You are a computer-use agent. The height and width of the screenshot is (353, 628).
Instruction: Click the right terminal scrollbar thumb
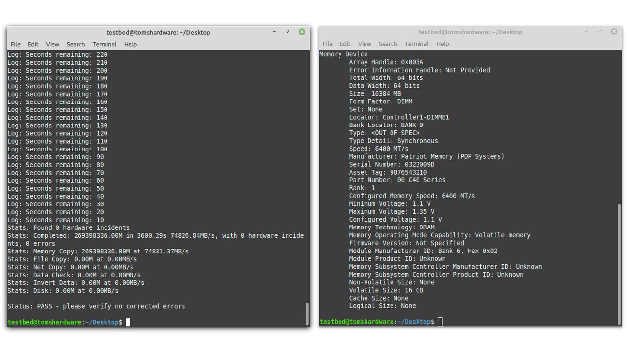click(x=619, y=263)
